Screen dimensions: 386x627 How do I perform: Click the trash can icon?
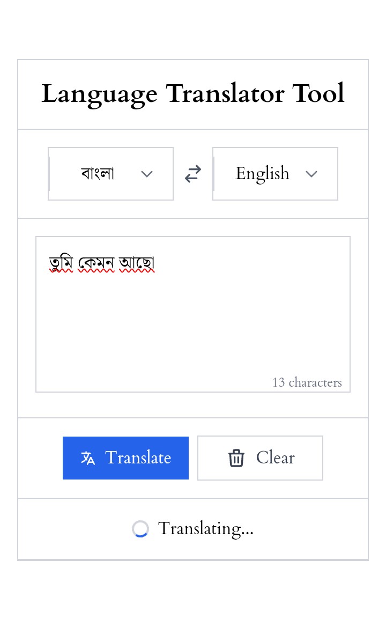(236, 458)
